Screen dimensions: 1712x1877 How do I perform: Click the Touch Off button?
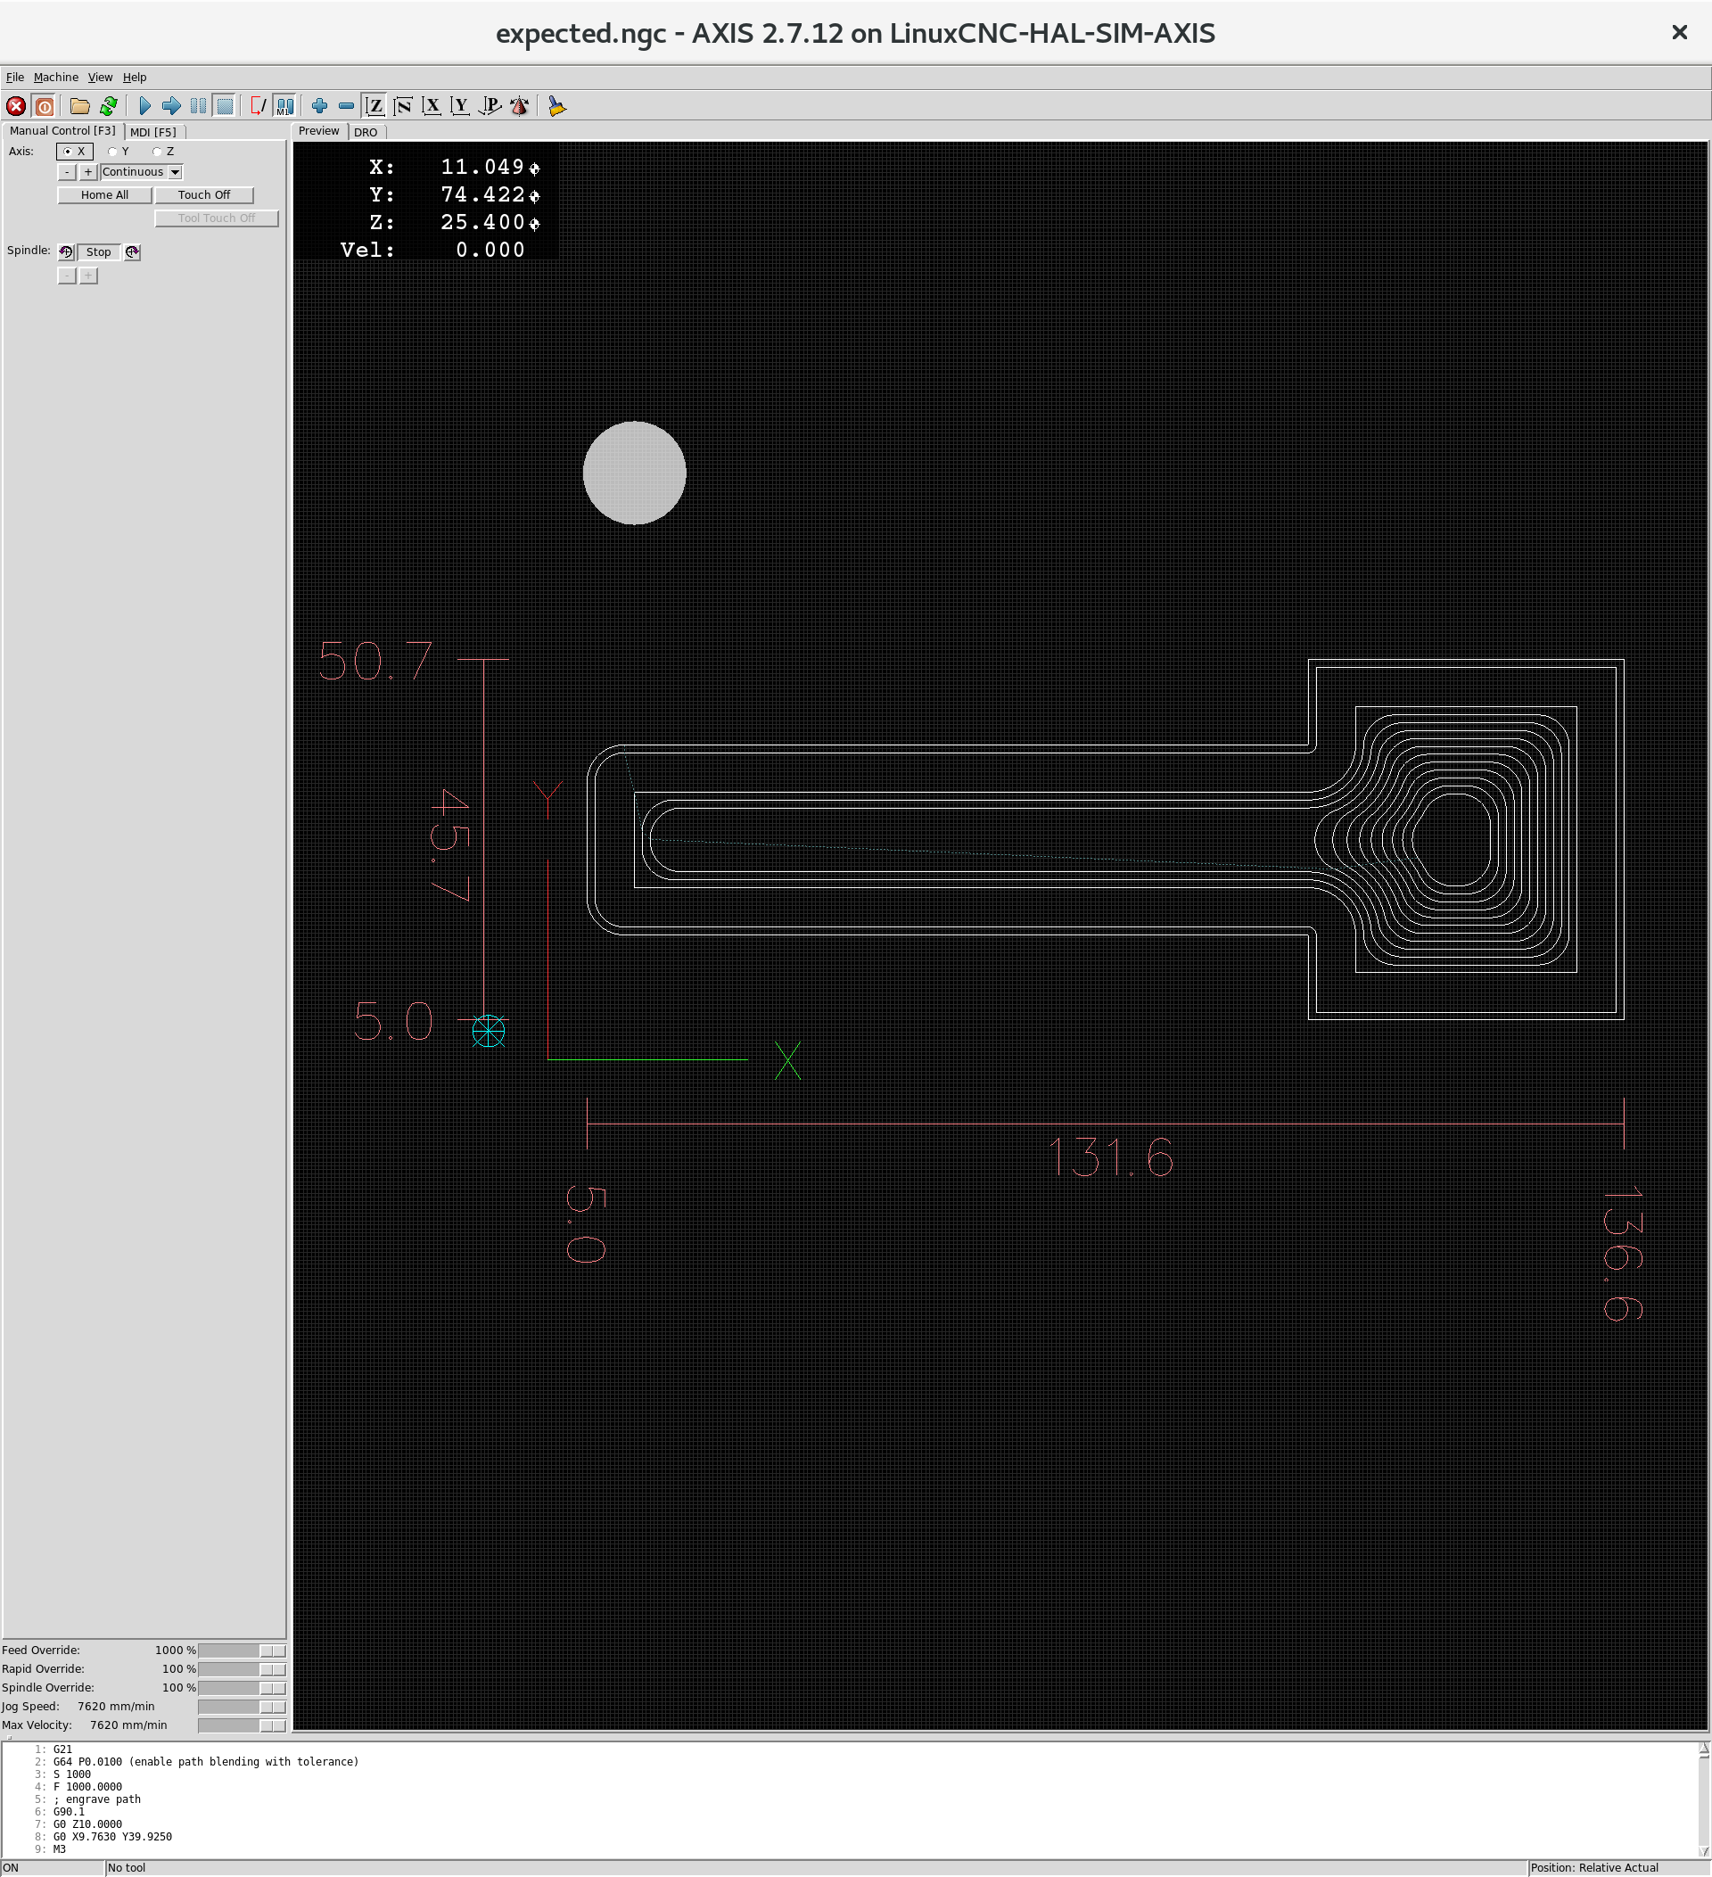point(204,195)
